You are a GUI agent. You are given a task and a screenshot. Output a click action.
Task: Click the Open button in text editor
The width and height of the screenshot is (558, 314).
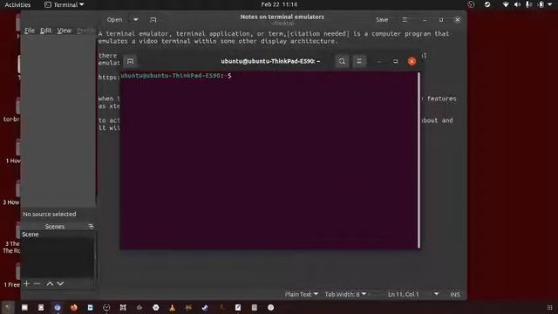tap(114, 20)
